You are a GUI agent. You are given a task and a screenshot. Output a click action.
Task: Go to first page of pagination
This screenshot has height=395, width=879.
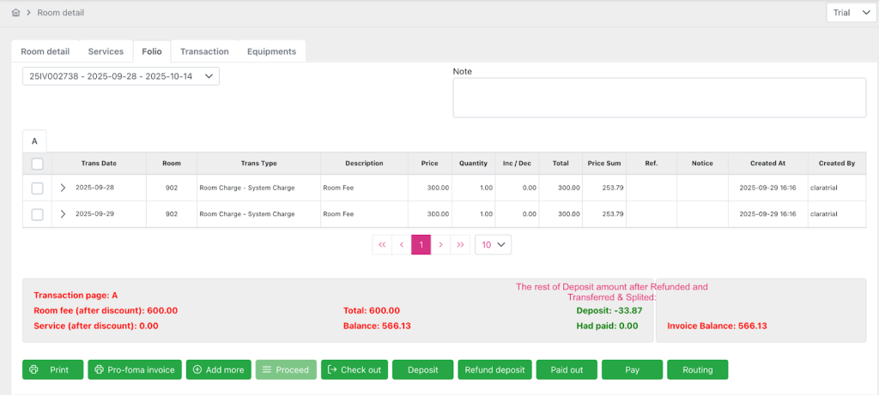[x=382, y=244]
